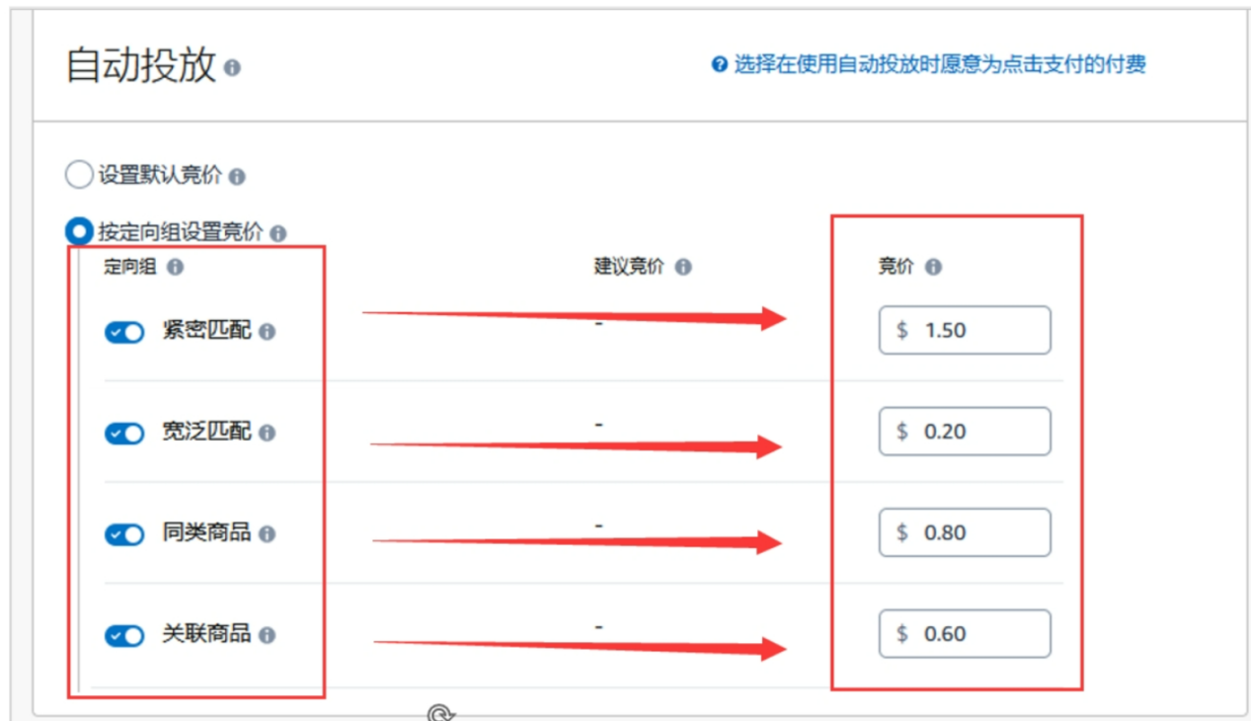The image size is (1251, 721).
Task: Disable the 紧密匹配 targeting toggle
Action: click(124, 333)
